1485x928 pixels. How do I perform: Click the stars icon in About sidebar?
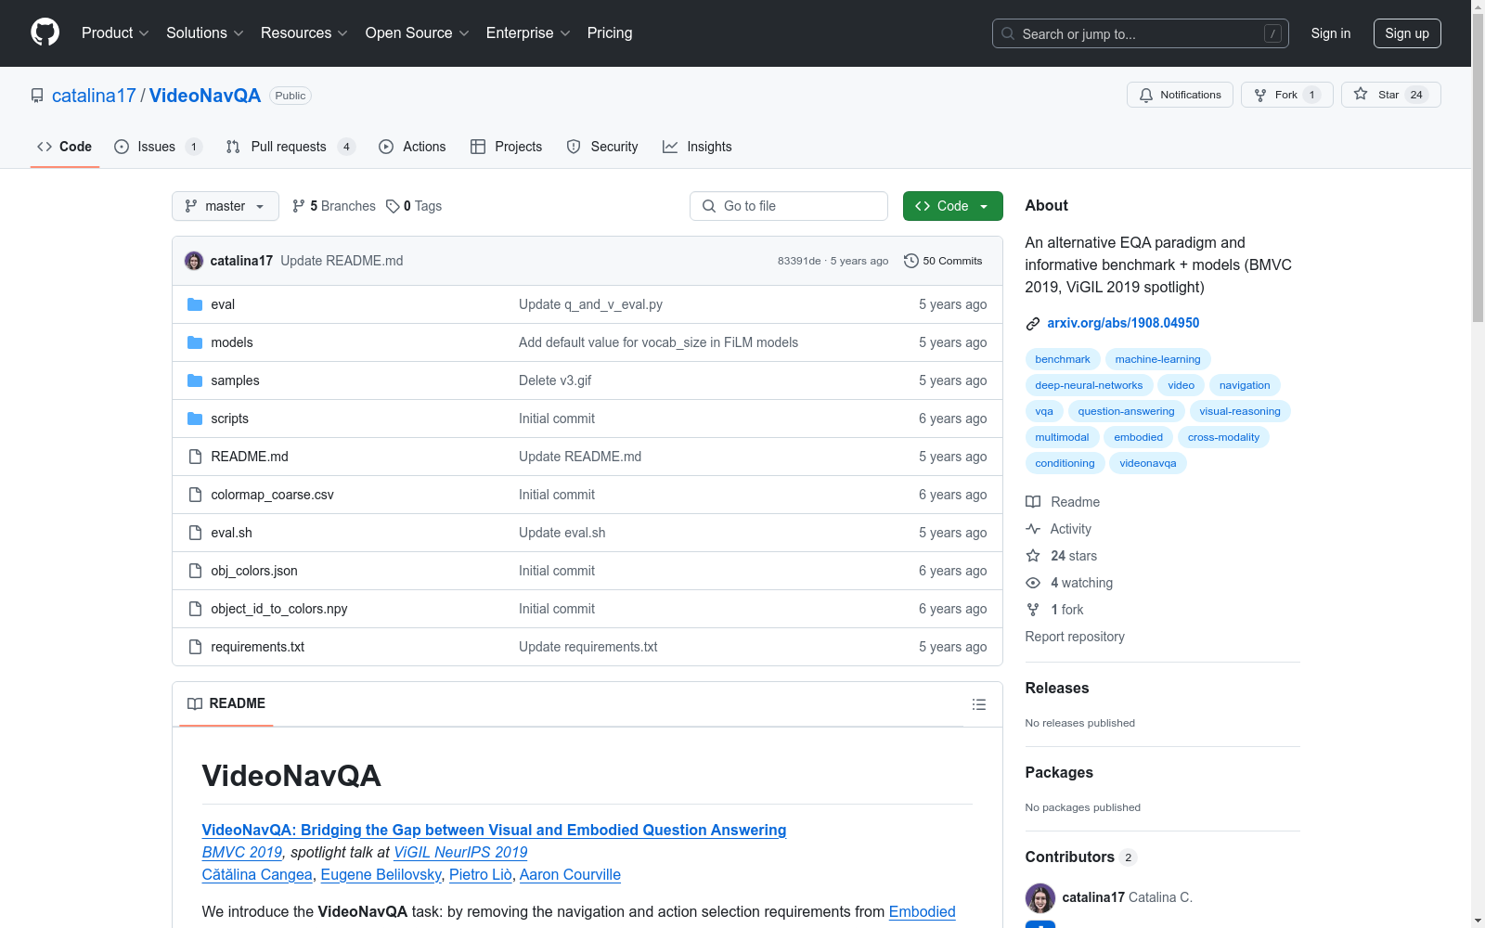pyautogui.click(x=1033, y=556)
